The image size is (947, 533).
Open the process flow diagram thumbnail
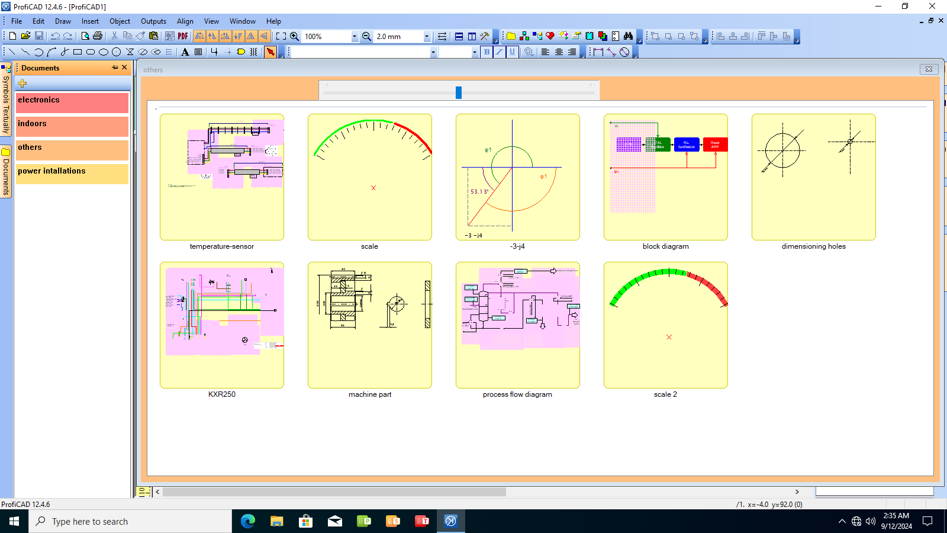pos(518,325)
